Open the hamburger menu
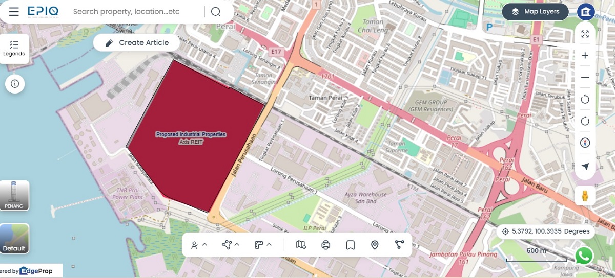This screenshot has width=615, height=278. 14,12
